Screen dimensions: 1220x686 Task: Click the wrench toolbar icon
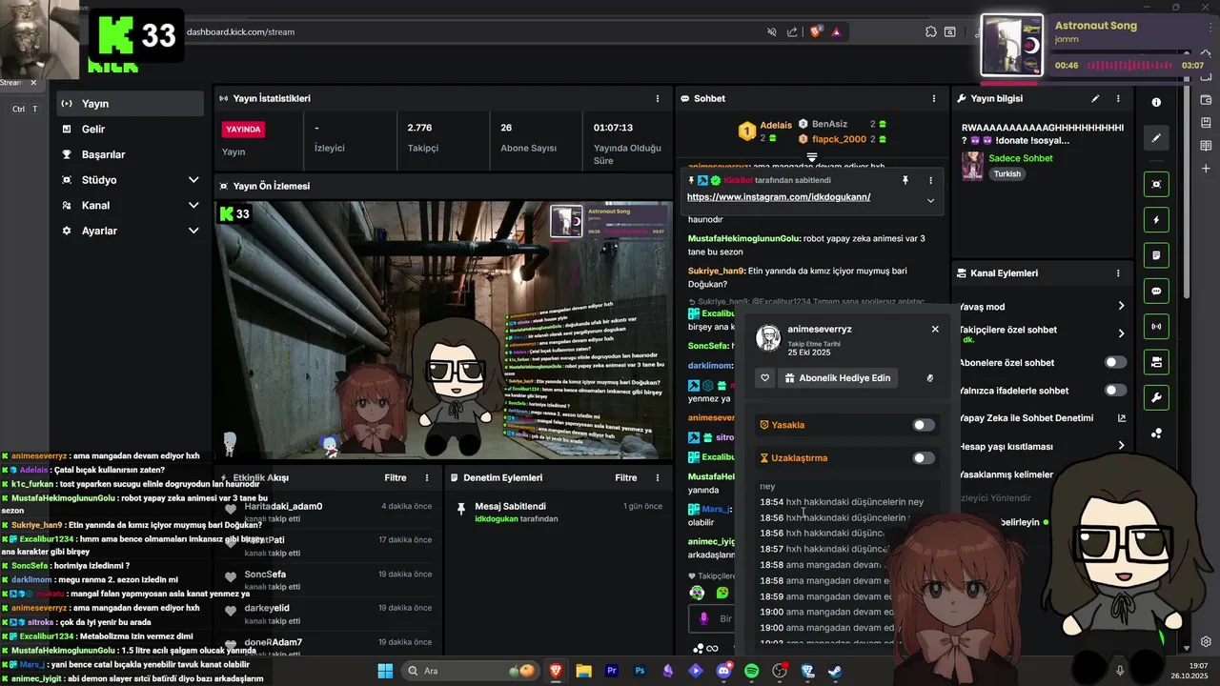coord(1156,397)
